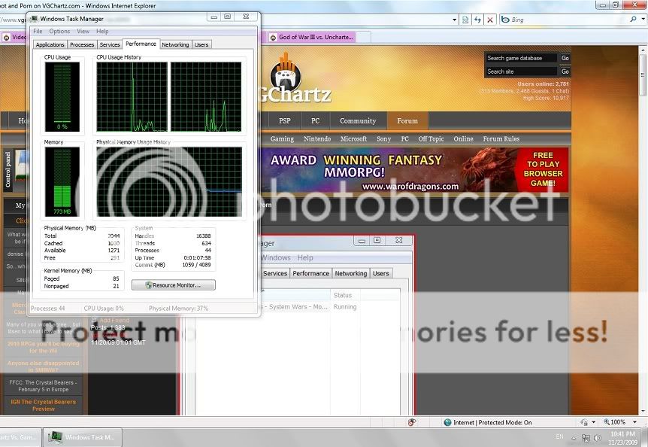Click the popup blocker status bar icon
This screenshot has width=648, height=447.
pyautogui.click(x=412, y=423)
